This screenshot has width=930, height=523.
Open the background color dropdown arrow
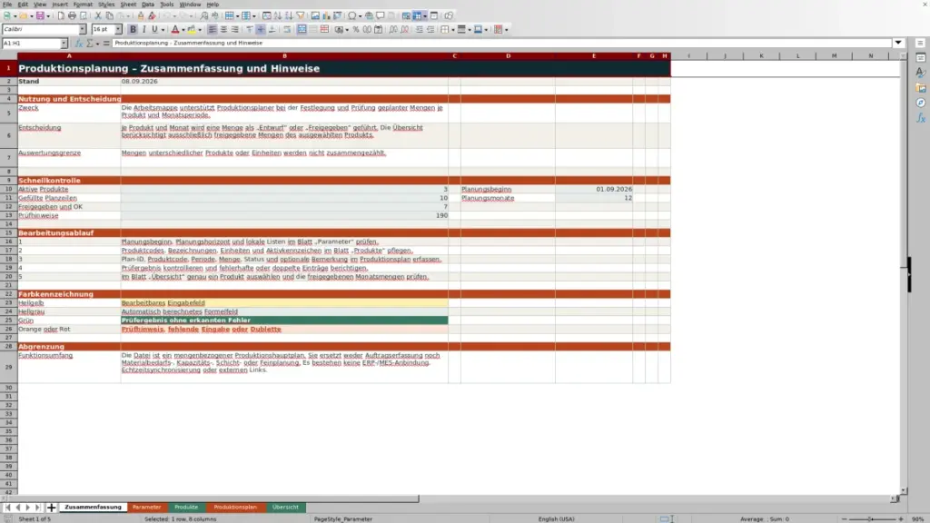pos(200,30)
